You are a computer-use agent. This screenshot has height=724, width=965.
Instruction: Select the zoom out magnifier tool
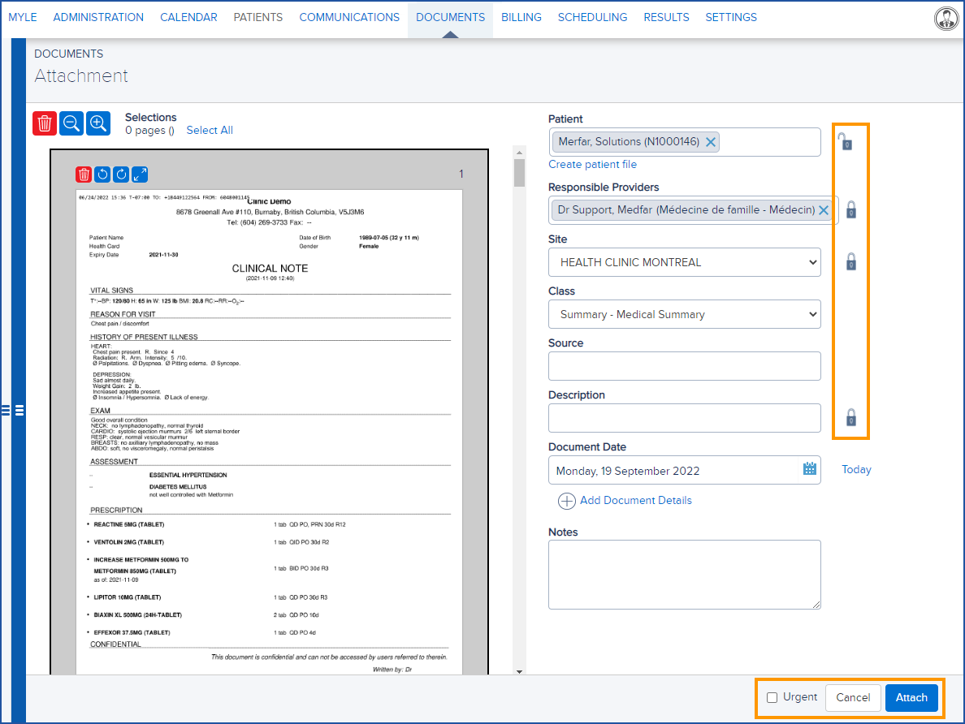(x=71, y=123)
